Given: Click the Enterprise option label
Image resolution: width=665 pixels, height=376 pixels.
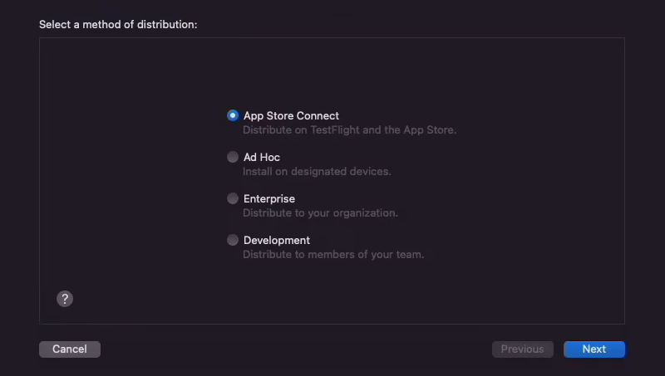Looking at the screenshot, I should coord(268,199).
